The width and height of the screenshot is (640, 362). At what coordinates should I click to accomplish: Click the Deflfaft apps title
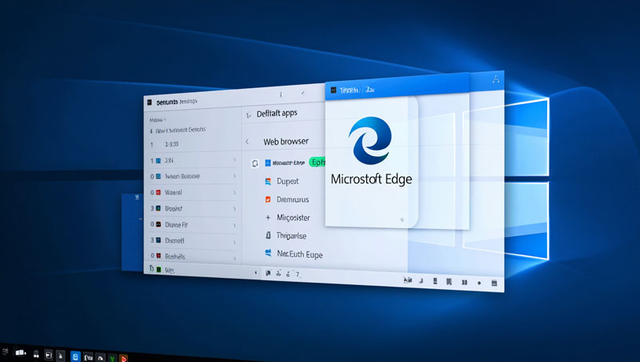(x=277, y=113)
